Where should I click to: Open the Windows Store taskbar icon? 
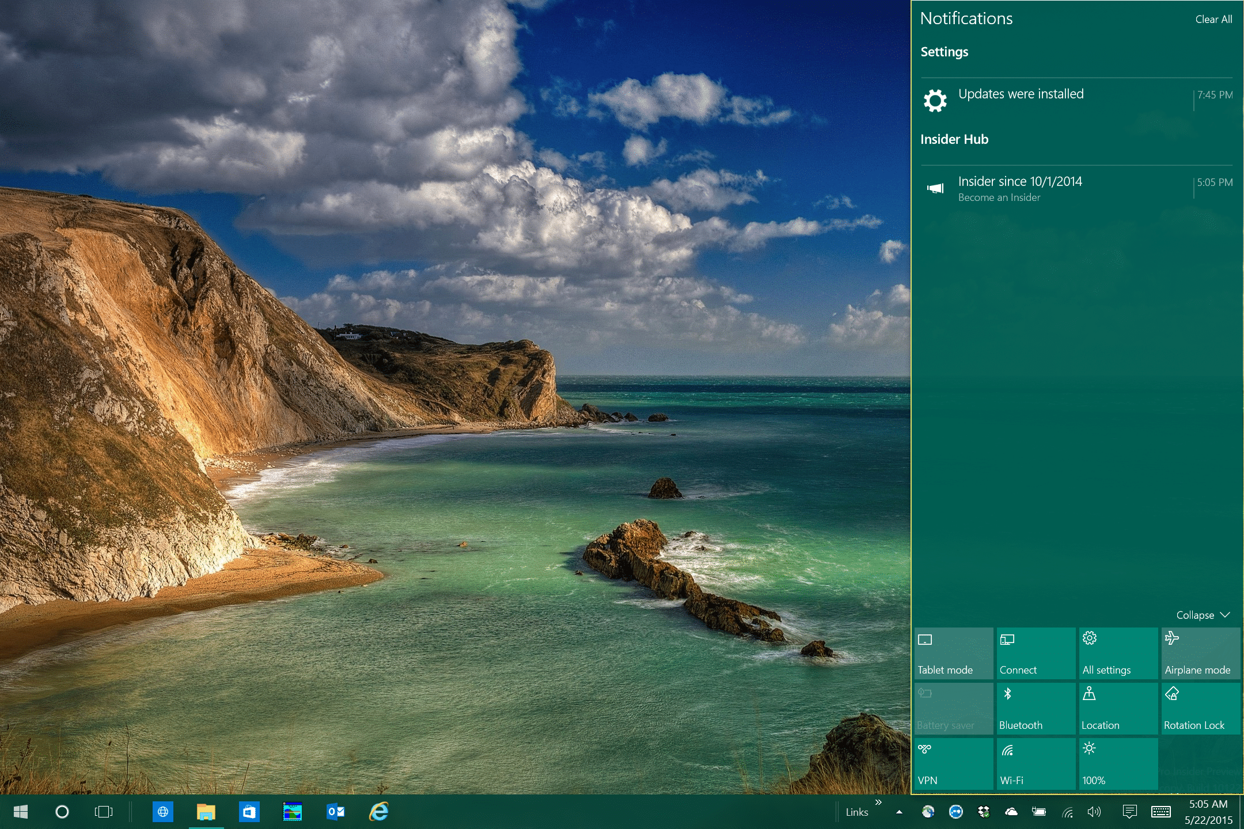249,812
